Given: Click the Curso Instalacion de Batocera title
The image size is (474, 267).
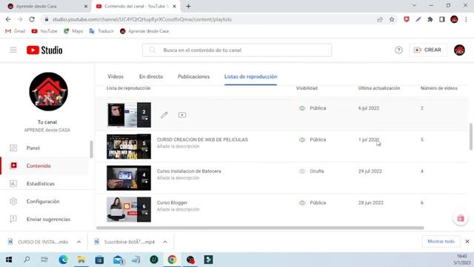Looking at the screenshot, I should coord(189,171).
